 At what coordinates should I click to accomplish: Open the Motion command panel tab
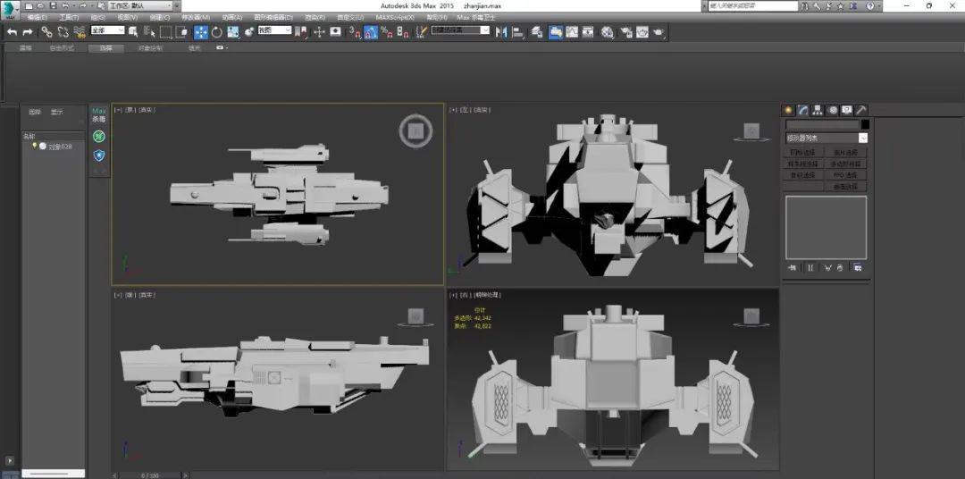(x=833, y=110)
